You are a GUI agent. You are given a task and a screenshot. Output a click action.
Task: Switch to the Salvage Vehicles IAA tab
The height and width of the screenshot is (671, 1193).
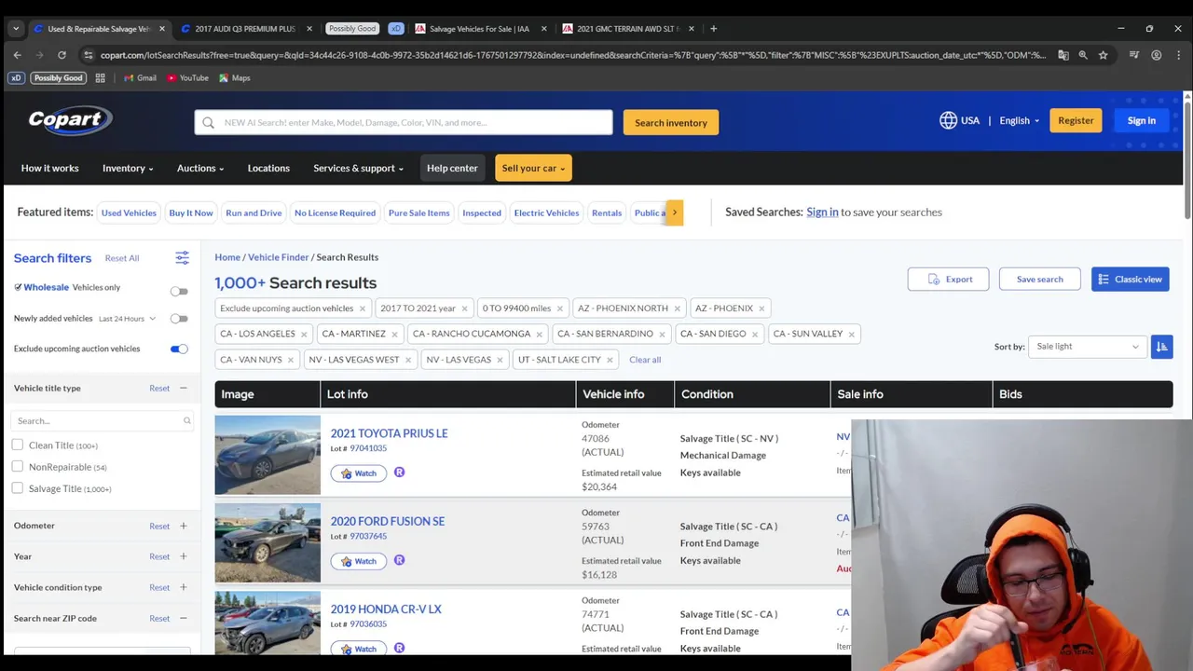478,28
